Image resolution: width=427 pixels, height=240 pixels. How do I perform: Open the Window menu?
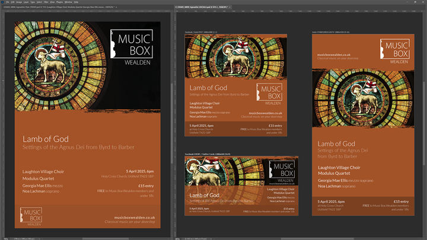click(x=68, y=2)
